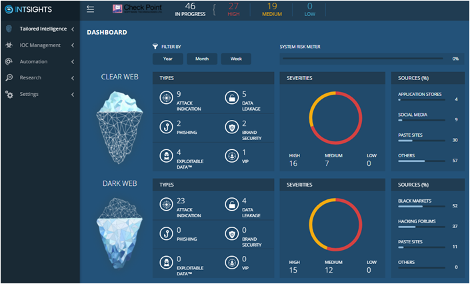
Task: Click Clear Web Phishing hook icon
Action: (x=165, y=127)
